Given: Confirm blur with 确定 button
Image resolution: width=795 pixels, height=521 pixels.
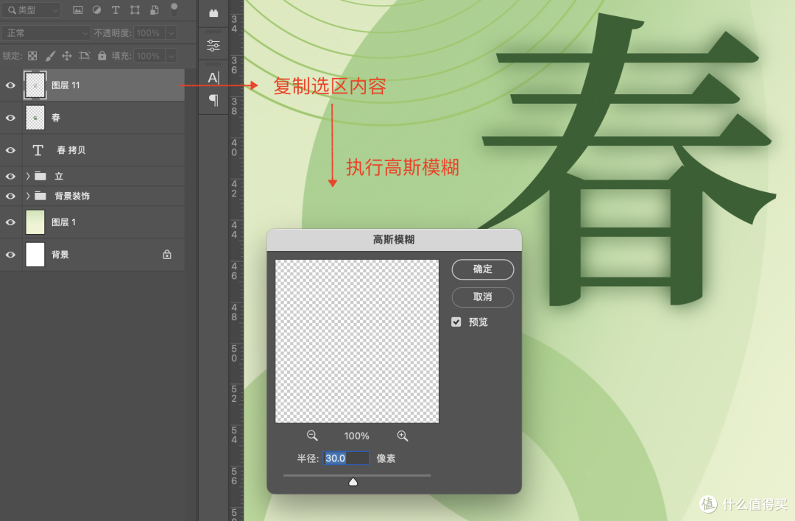Looking at the screenshot, I should pos(483,269).
